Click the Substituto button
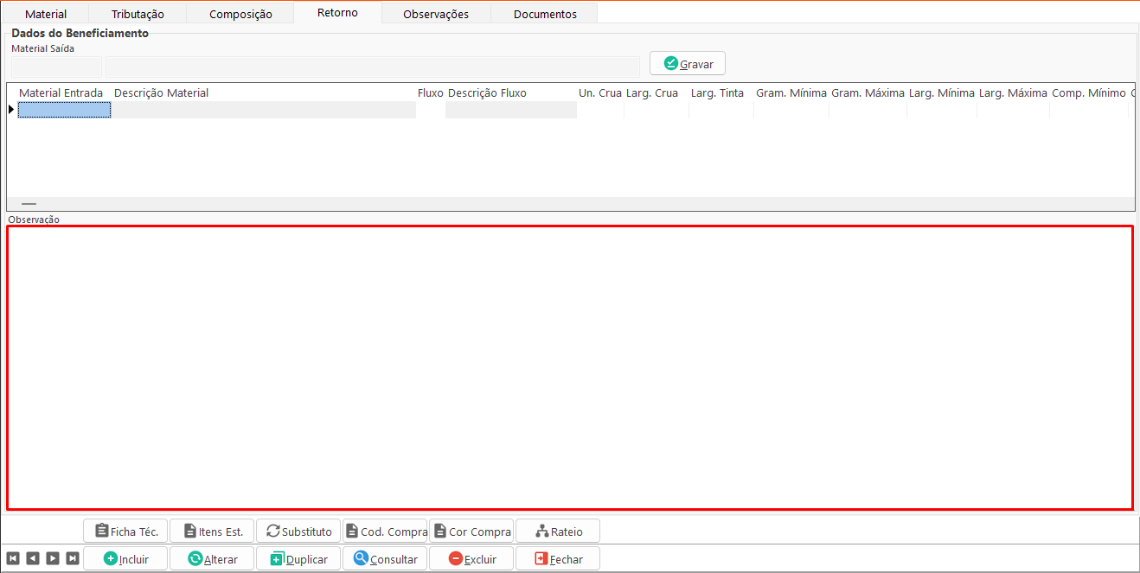 point(298,532)
